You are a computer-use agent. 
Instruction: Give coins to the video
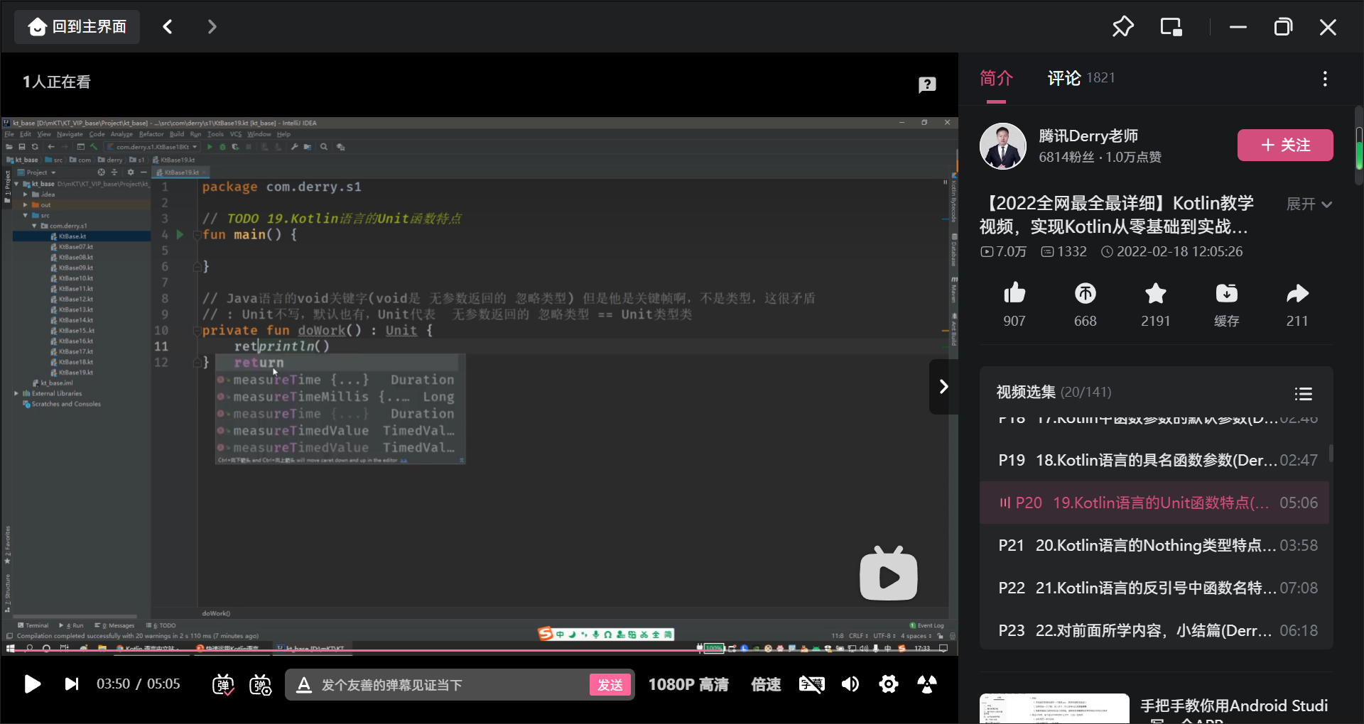(1085, 293)
